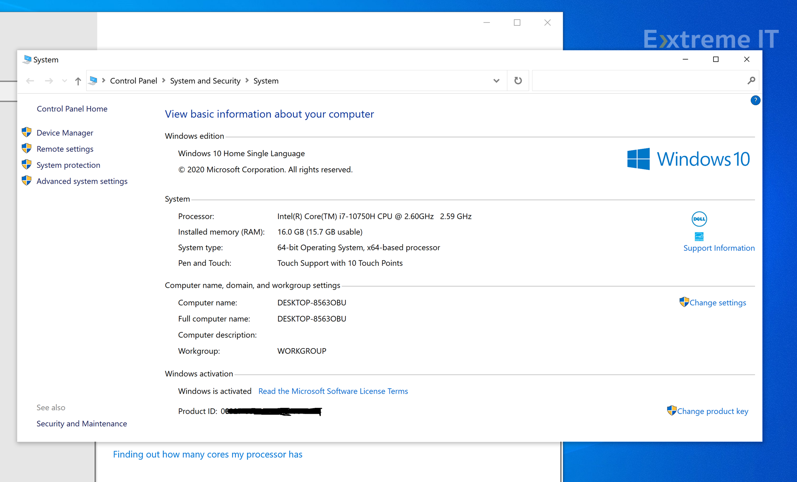
Task: Open Remote settings
Action: click(x=65, y=149)
